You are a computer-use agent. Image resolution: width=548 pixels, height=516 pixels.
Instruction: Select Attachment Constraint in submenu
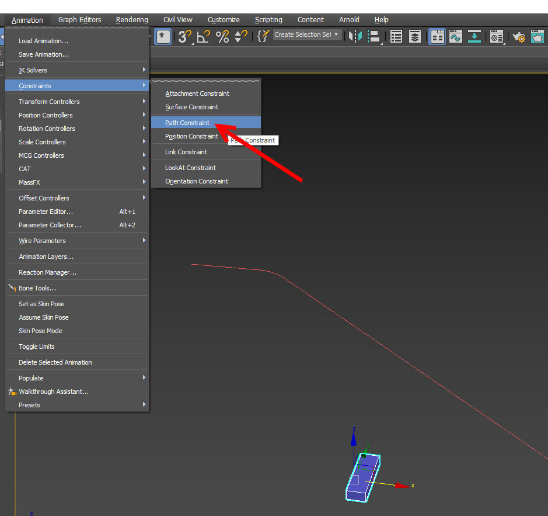[206, 93]
